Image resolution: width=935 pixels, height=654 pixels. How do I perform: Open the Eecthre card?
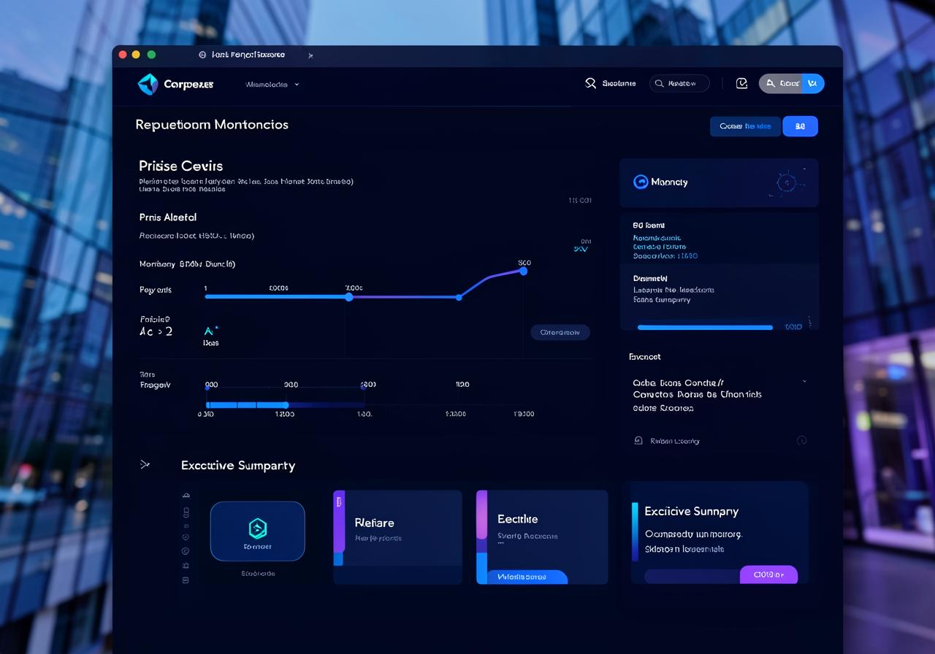coord(541,536)
